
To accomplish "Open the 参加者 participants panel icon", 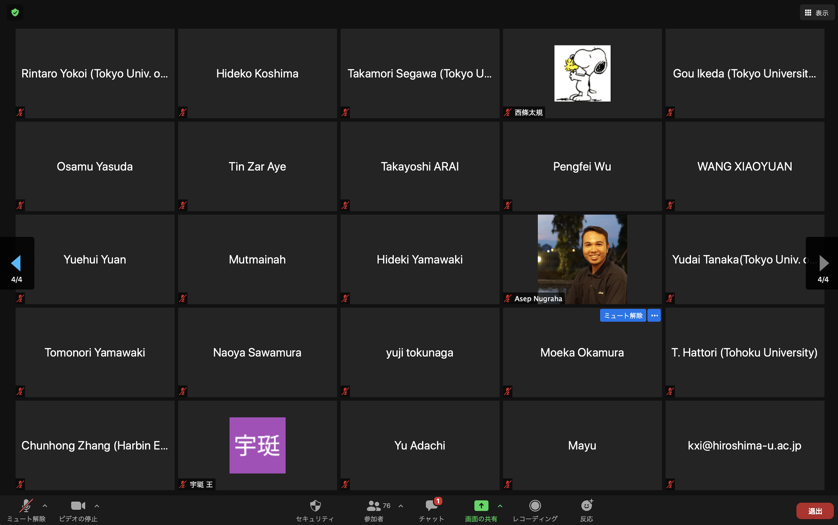I will 374,505.
